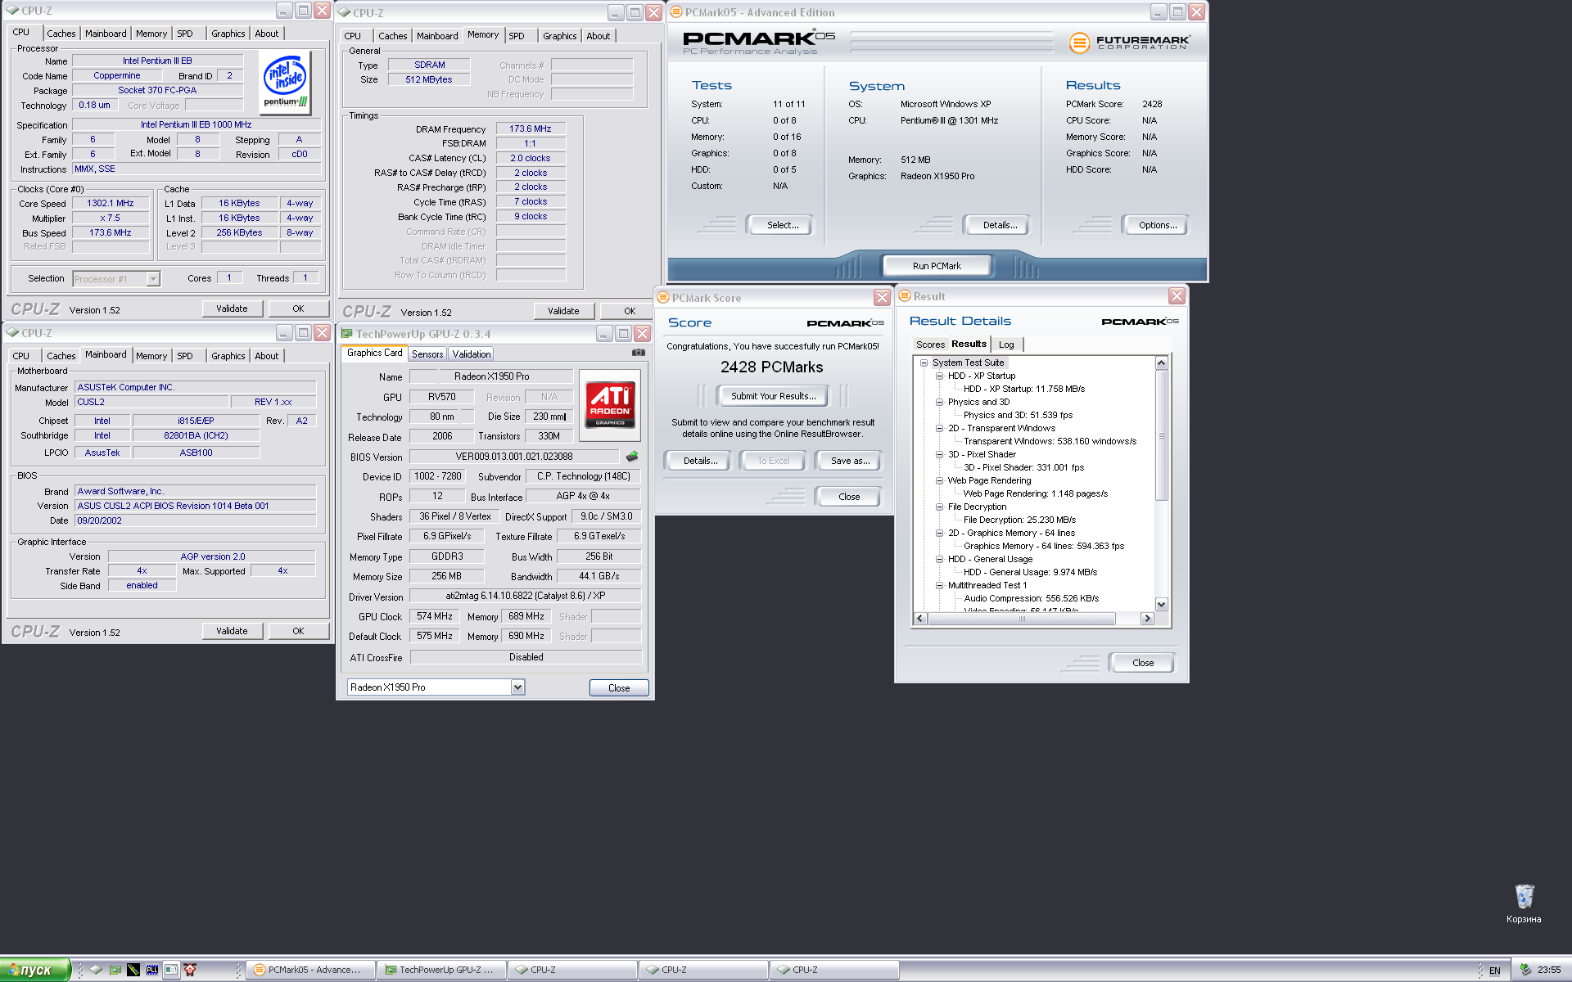1572x982 pixels.
Task: Click Close button in GPU-Z window
Action: [619, 688]
